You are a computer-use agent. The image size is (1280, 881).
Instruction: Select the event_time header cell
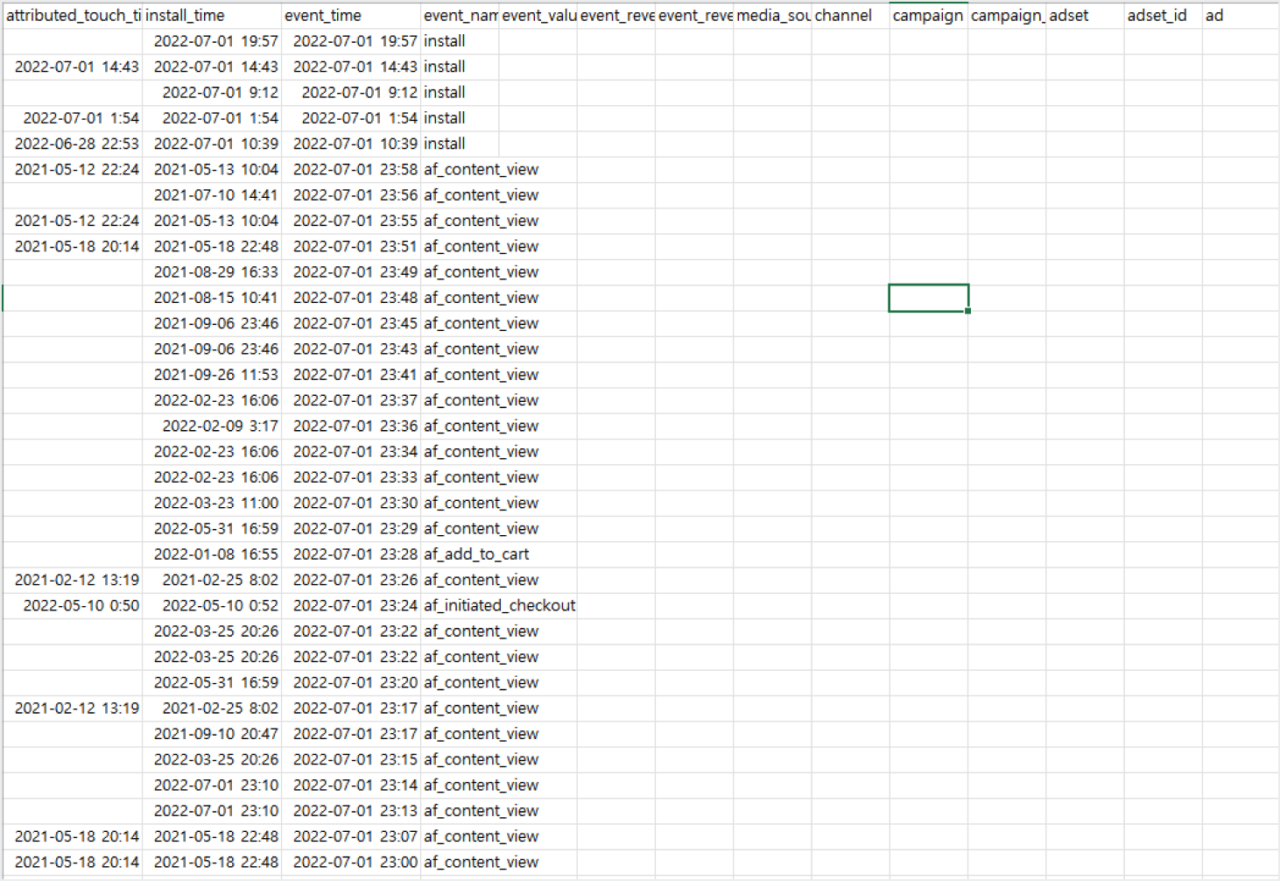pos(350,16)
